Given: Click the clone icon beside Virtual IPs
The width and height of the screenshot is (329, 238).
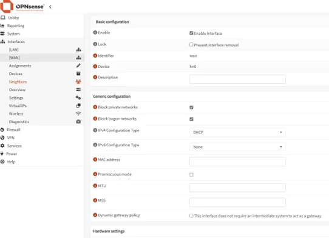Looking at the screenshot, I should coord(78,106).
